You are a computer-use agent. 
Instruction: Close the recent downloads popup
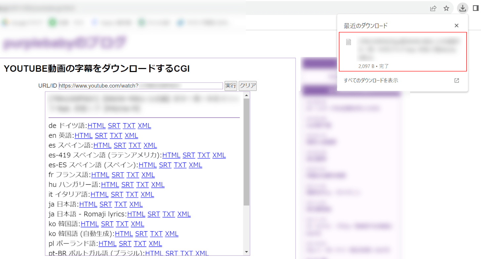(x=457, y=25)
